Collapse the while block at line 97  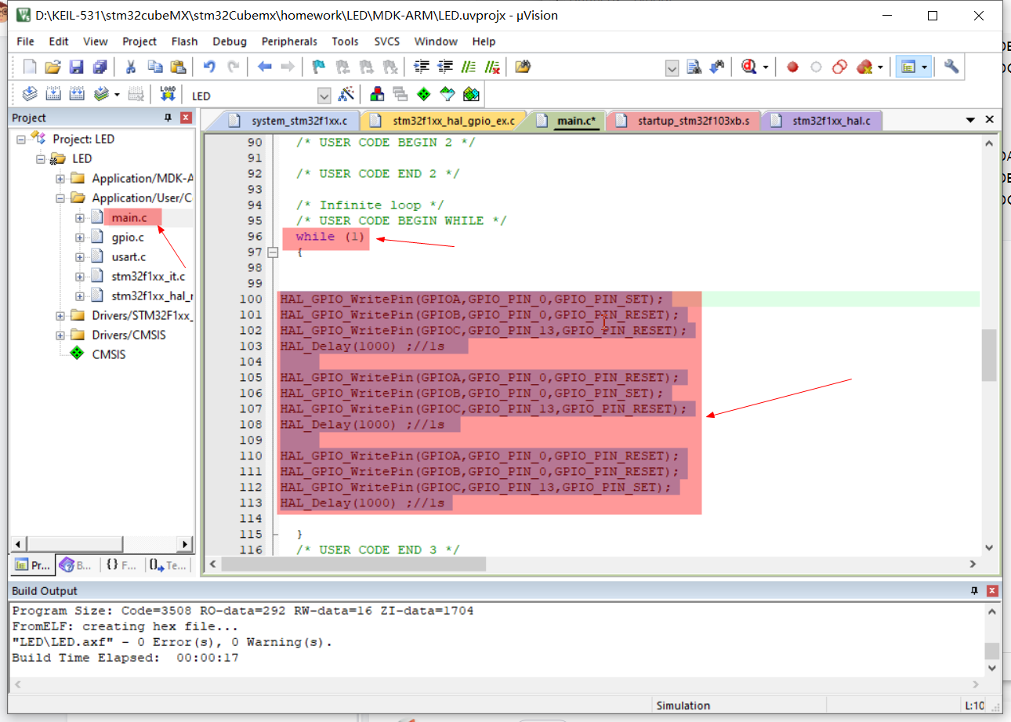273,252
